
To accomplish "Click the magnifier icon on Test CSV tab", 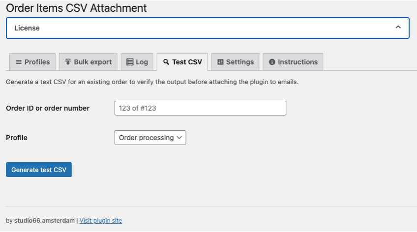I will [166, 62].
